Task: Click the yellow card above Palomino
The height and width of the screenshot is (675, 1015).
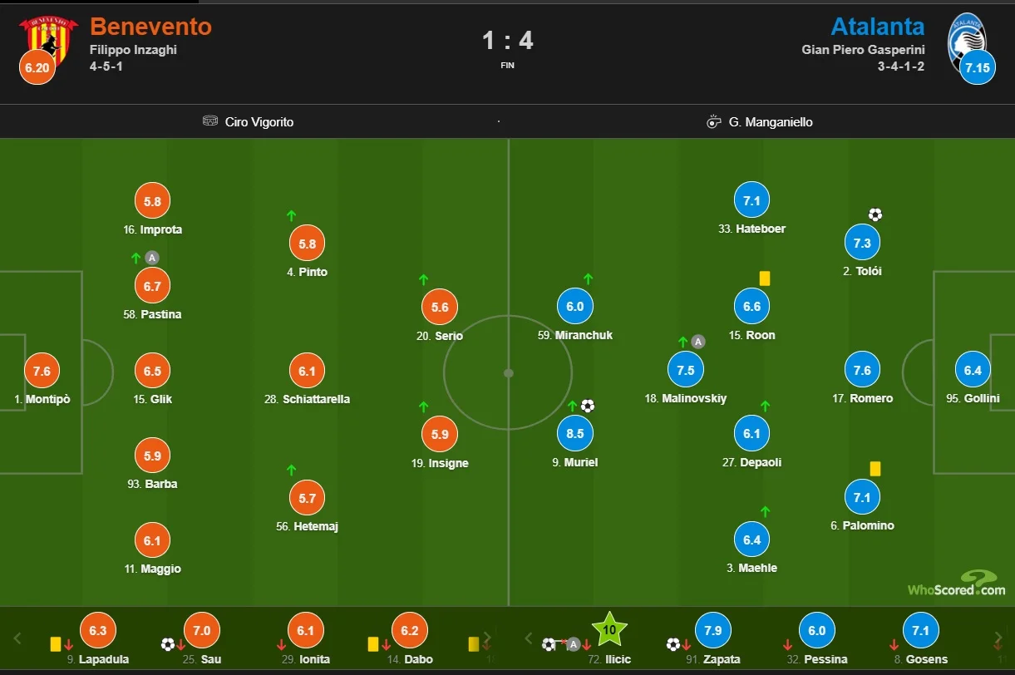Action: [x=875, y=469]
